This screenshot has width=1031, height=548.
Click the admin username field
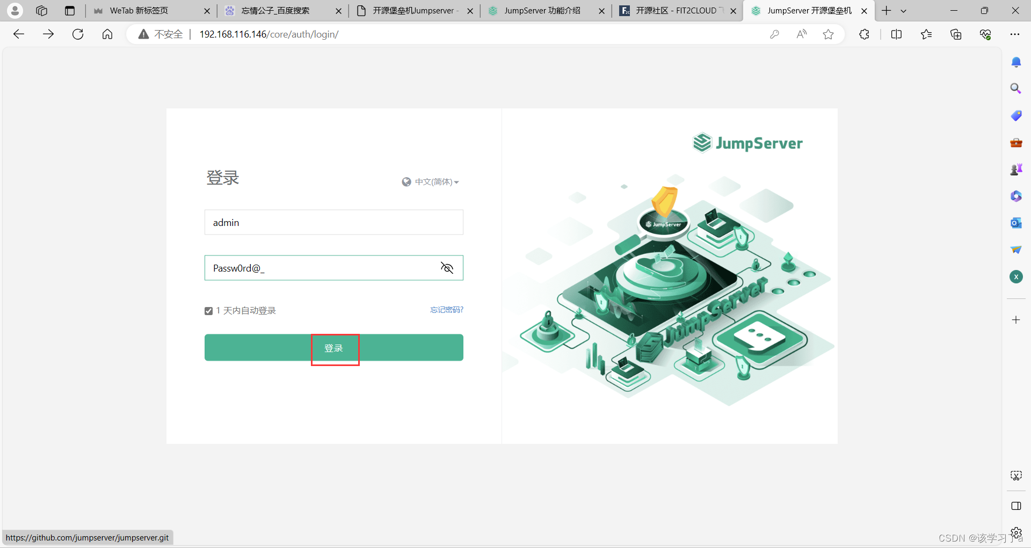(334, 222)
